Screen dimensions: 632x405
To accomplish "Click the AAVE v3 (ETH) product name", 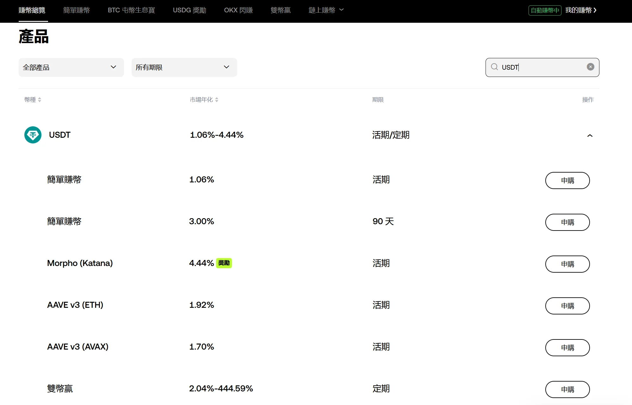I will pyautogui.click(x=75, y=305).
